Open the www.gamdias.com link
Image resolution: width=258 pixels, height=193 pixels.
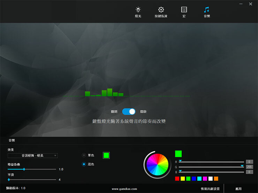(x=124, y=189)
